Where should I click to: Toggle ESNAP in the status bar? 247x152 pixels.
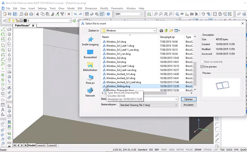pyautogui.click(x=198, y=150)
